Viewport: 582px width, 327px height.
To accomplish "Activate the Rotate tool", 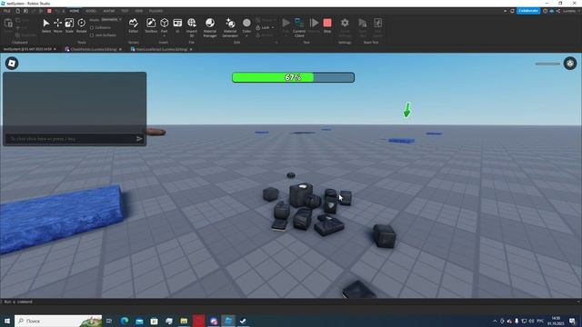I will point(81,25).
